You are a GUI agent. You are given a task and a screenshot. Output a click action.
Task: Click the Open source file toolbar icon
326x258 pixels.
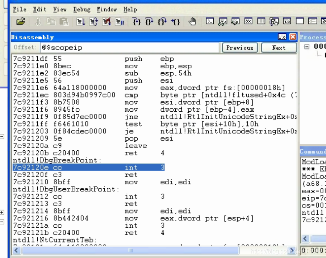(21, 22)
